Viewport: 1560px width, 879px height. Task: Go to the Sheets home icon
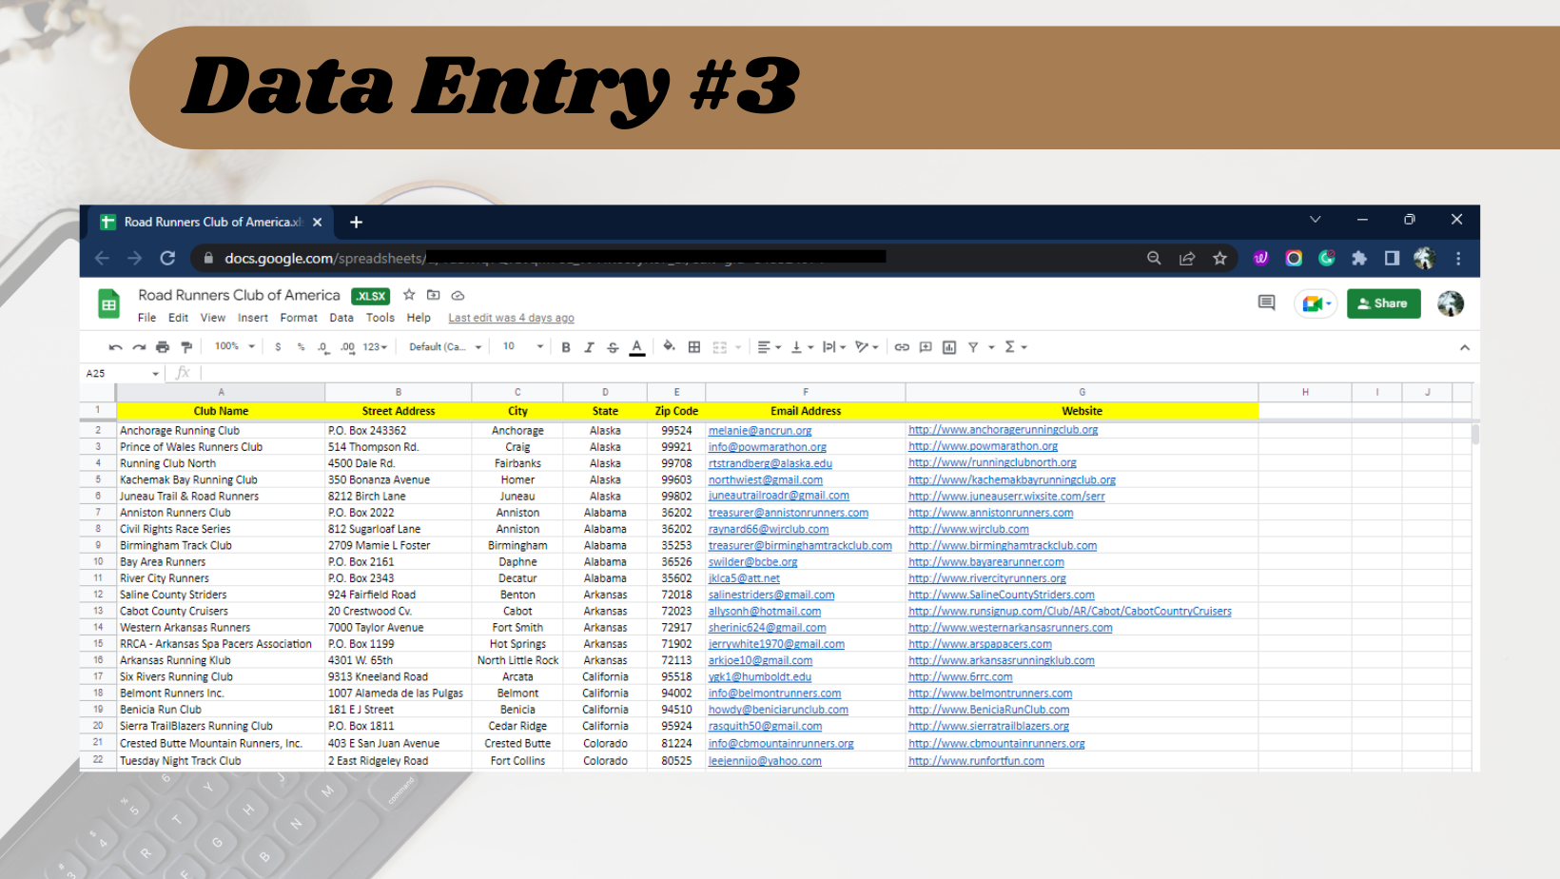pos(109,304)
